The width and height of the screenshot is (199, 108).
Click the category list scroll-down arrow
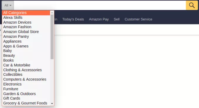[52, 104]
